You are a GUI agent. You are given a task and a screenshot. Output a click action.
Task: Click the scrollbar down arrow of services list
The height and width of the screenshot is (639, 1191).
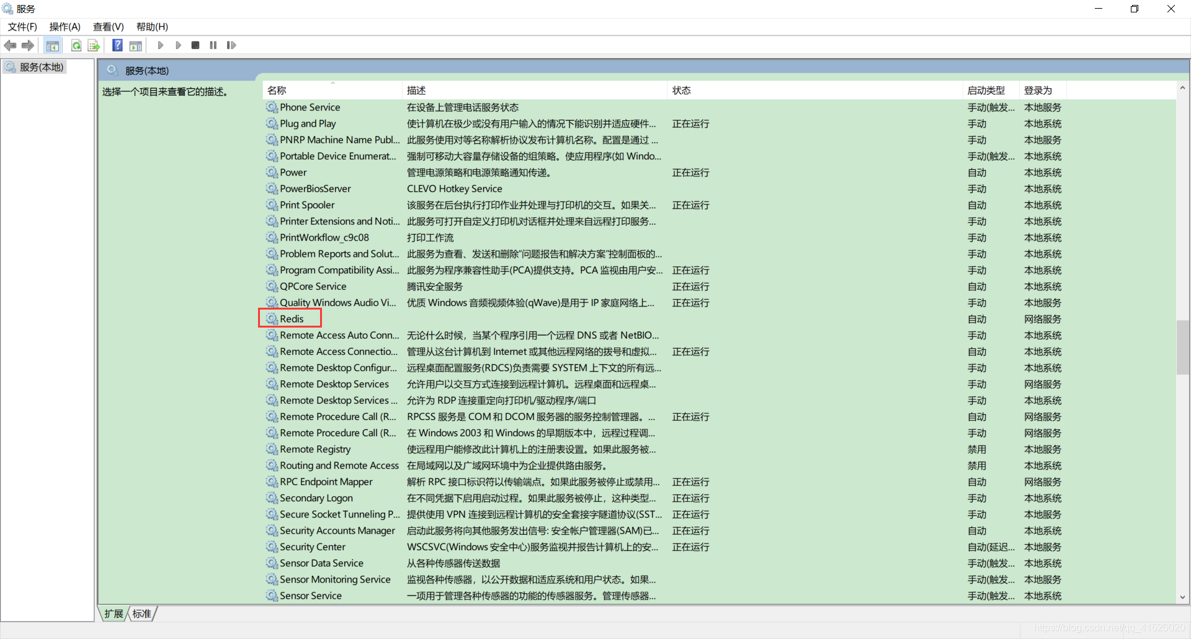coord(1182,597)
